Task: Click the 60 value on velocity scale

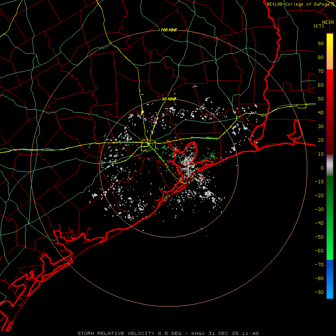Action: point(321,85)
